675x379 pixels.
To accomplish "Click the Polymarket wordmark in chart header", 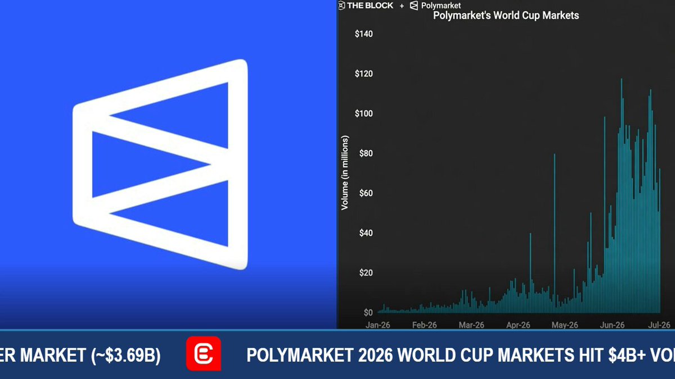I will (441, 6).
